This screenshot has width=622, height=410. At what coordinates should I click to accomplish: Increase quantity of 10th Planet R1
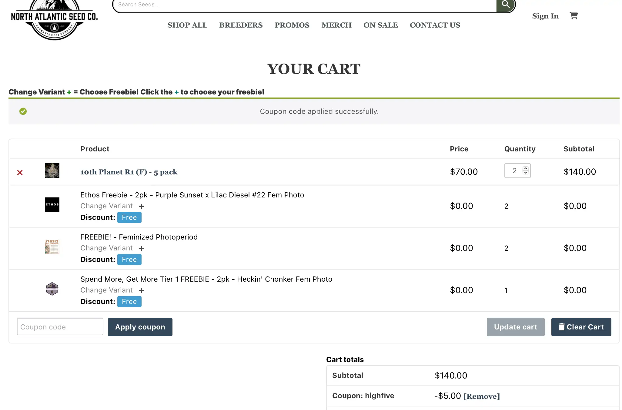tap(526, 168)
